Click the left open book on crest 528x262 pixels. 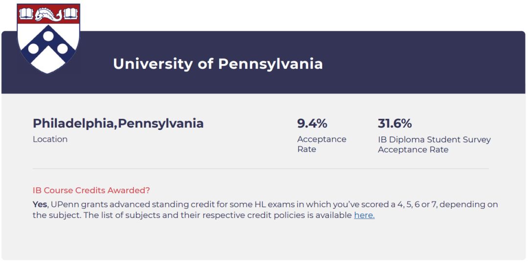[26, 13]
